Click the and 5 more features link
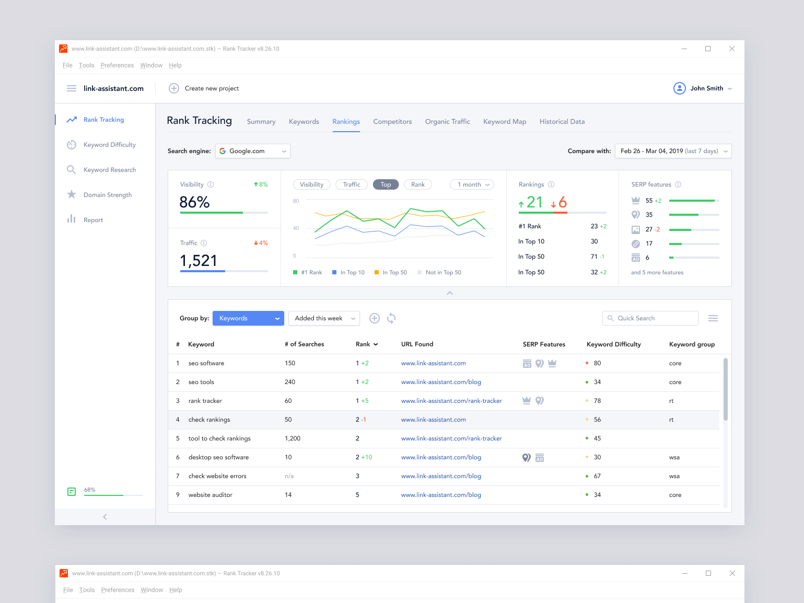The width and height of the screenshot is (804, 603). click(657, 272)
